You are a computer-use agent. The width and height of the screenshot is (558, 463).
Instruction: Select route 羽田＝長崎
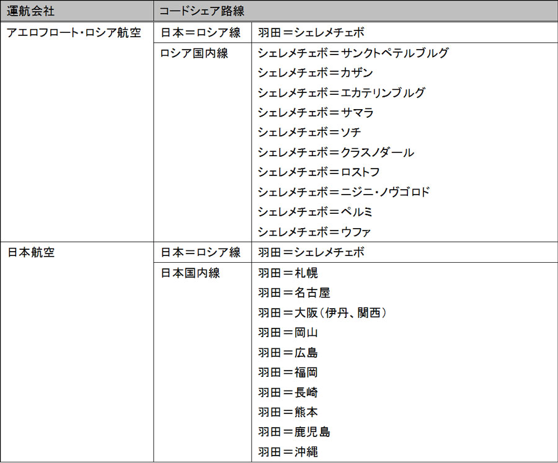[288, 392]
